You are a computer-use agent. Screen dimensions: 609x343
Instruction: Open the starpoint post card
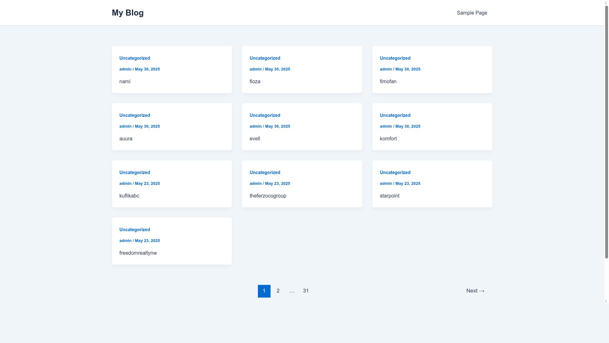pyautogui.click(x=390, y=196)
